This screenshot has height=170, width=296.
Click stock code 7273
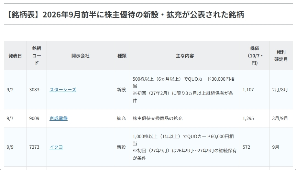tap(34, 147)
